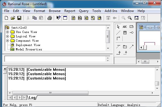Switch to the Log tab
Screen dimensions: 162x107
[x=32, y=97]
